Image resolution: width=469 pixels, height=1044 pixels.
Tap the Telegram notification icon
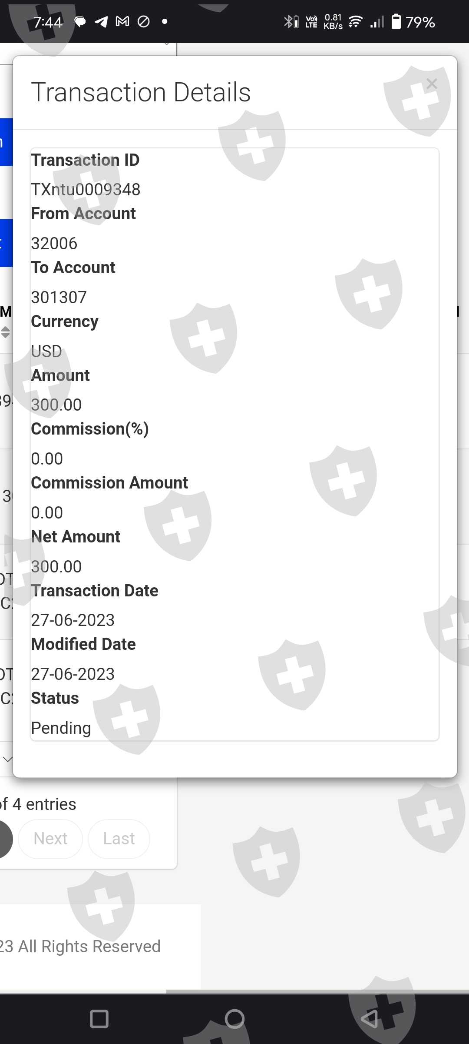pyautogui.click(x=101, y=21)
